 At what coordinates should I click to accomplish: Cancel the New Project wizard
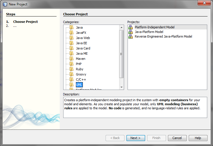tap(177, 138)
